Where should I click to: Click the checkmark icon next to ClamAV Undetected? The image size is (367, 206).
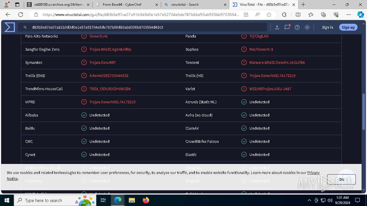(x=244, y=128)
